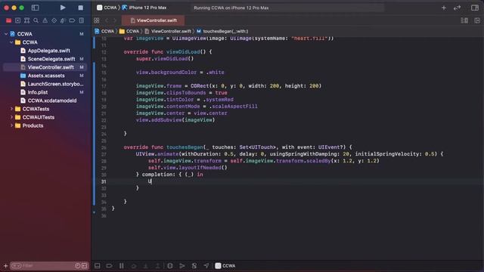This screenshot has width=484, height=272.
Task: Go back in editor history
Action: coord(107,20)
